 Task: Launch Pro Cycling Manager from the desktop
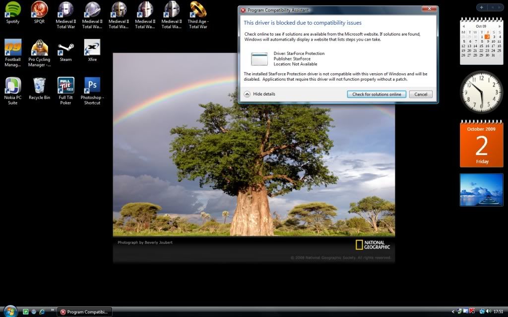coord(39,53)
